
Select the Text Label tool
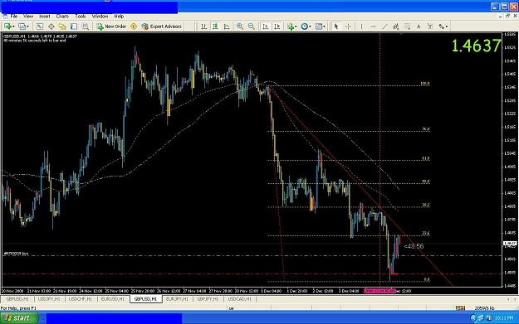click(430, 27)
